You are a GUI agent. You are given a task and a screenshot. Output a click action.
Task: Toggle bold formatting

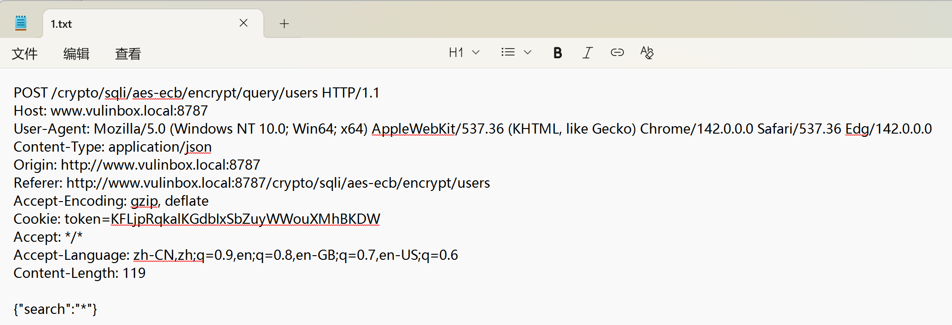tap(557, 52)
